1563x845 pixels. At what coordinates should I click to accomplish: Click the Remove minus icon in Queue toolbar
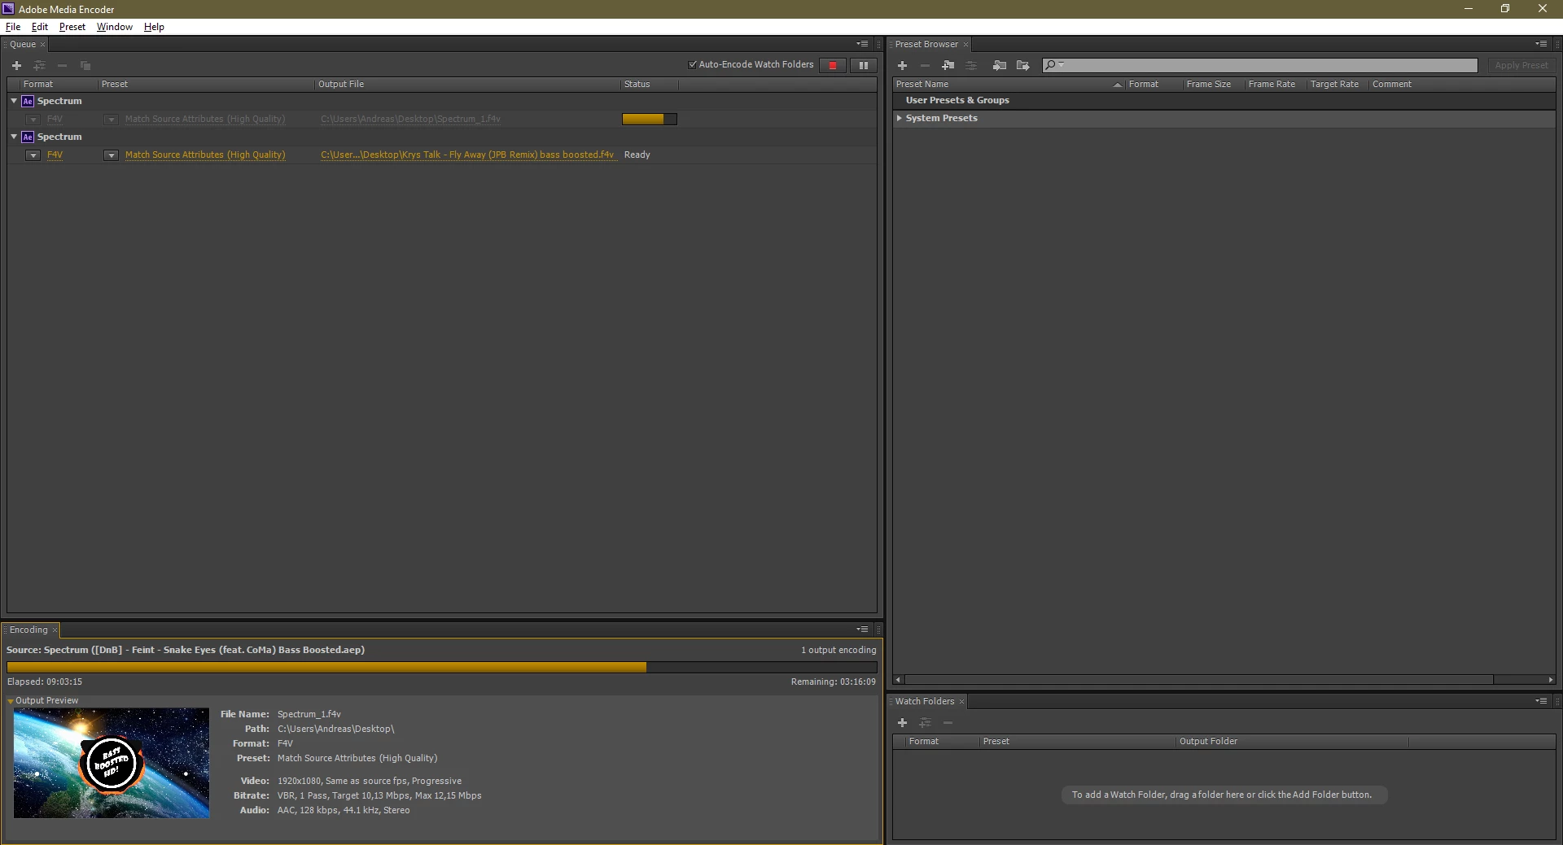62,65
